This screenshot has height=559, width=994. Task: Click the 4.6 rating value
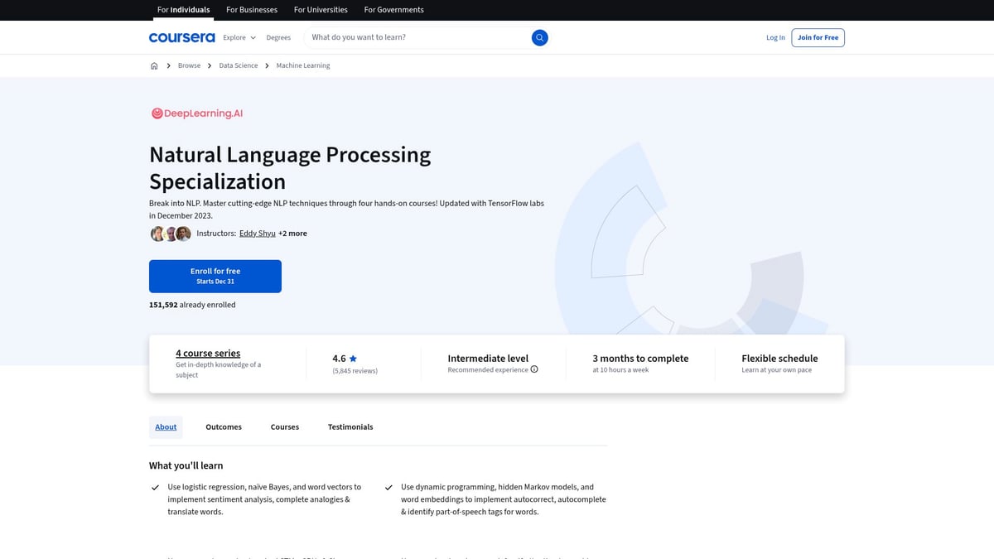(x=339, y=359)
